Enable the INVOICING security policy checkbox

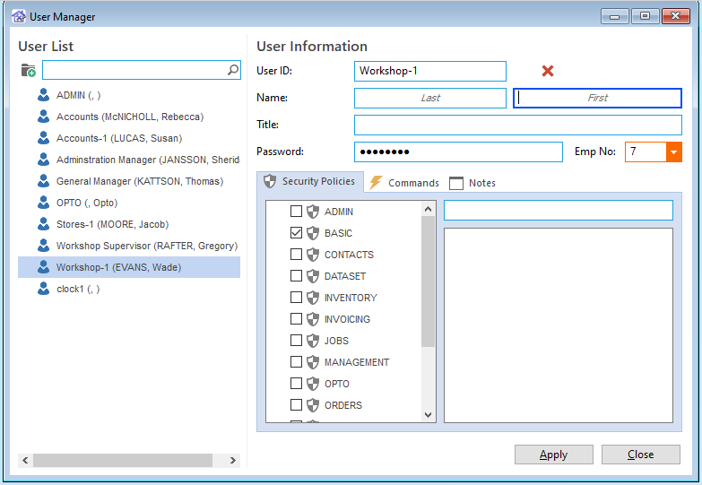coord(296,318)
